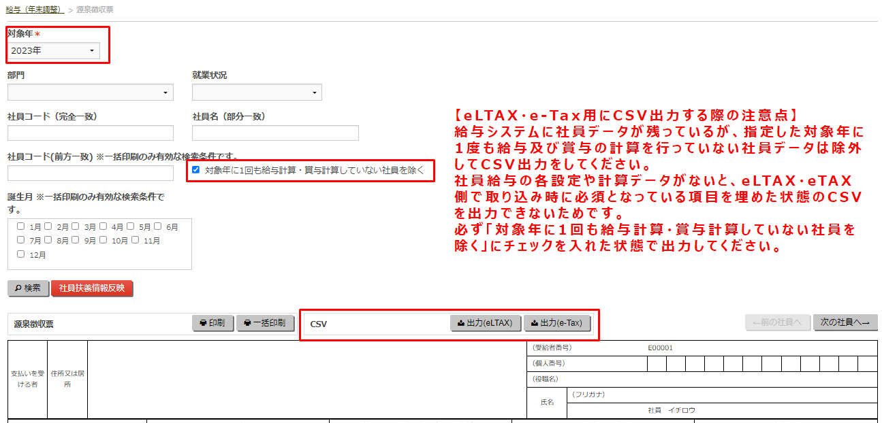Go to ←前の社員へ previous employee

pos(778,322)
